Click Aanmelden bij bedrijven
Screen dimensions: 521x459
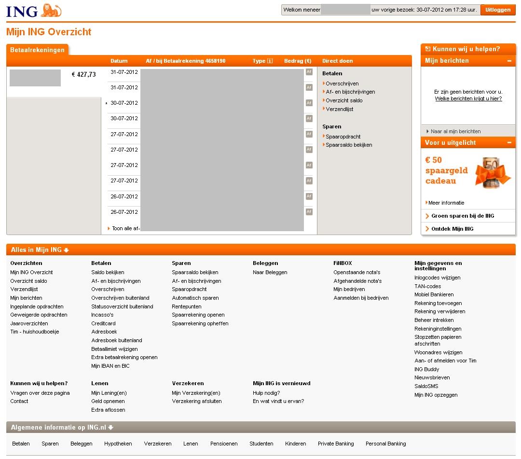click(x=361, y=298)
